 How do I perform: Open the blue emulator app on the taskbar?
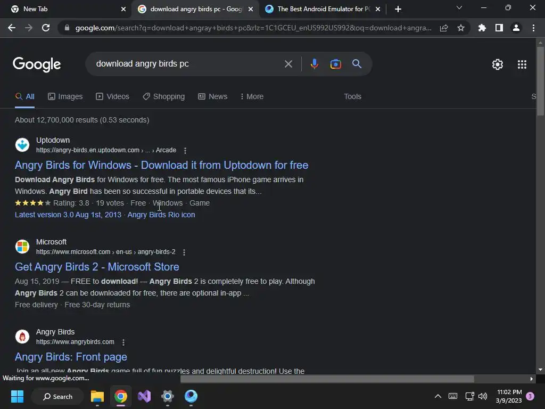coord(191,396)
